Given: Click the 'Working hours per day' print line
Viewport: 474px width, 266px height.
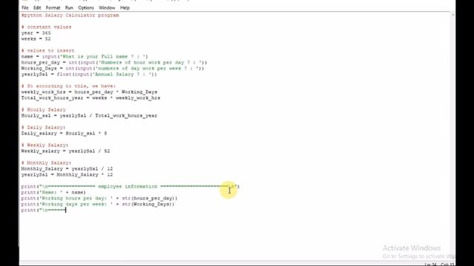Looking at the screenshot, I should (x=99, y=199).
